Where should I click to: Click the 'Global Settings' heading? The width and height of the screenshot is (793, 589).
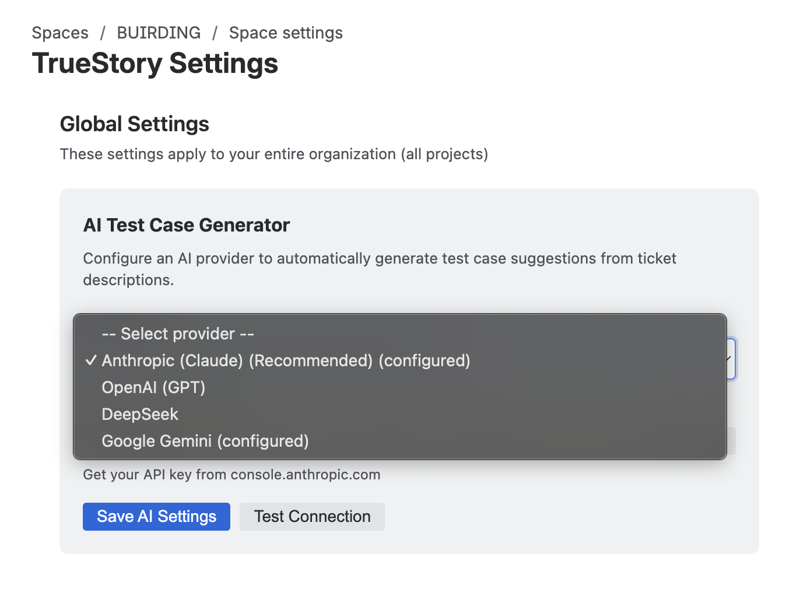(135, 124)
